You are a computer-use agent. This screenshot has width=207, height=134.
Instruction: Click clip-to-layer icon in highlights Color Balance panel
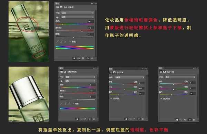point(177,120)
